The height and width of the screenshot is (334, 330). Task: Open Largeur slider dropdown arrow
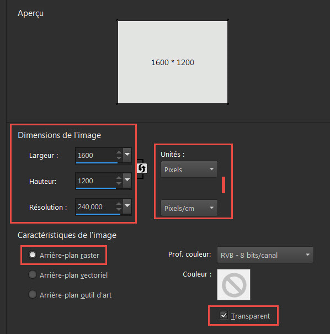pos(127,155)
